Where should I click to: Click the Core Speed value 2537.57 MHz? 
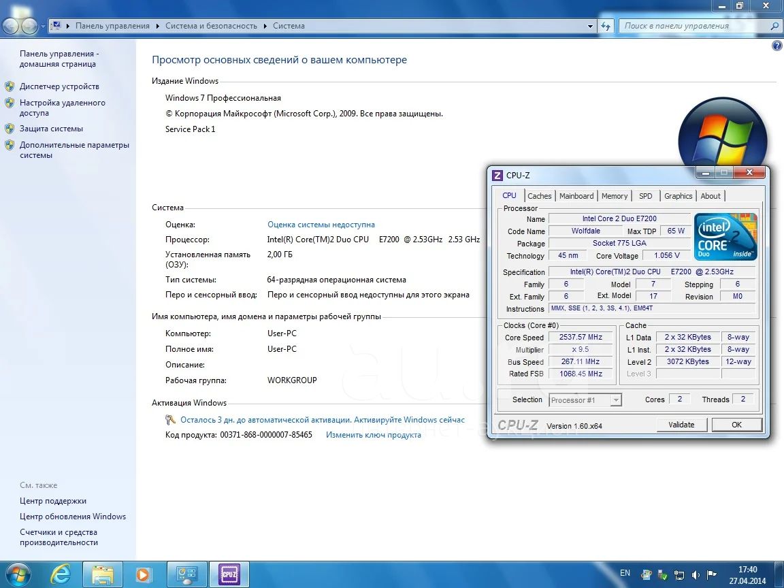click(x=581, y=338)
